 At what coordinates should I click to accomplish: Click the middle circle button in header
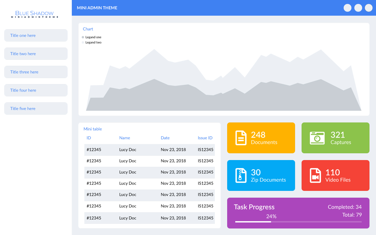pyautogui.click(x=358, y=8)
